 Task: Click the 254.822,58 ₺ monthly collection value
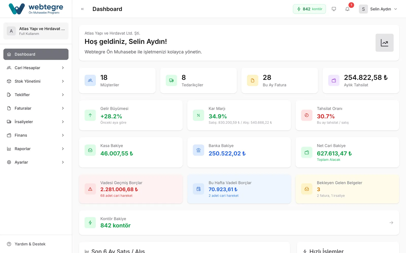tap(366, 77)
